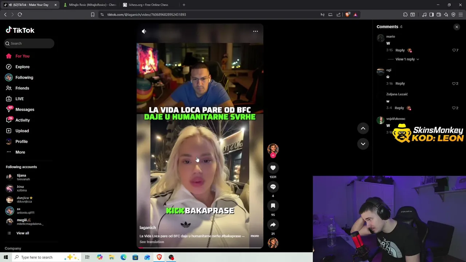Open the Following feed
The image size is (466, 262).
(24, 78)
